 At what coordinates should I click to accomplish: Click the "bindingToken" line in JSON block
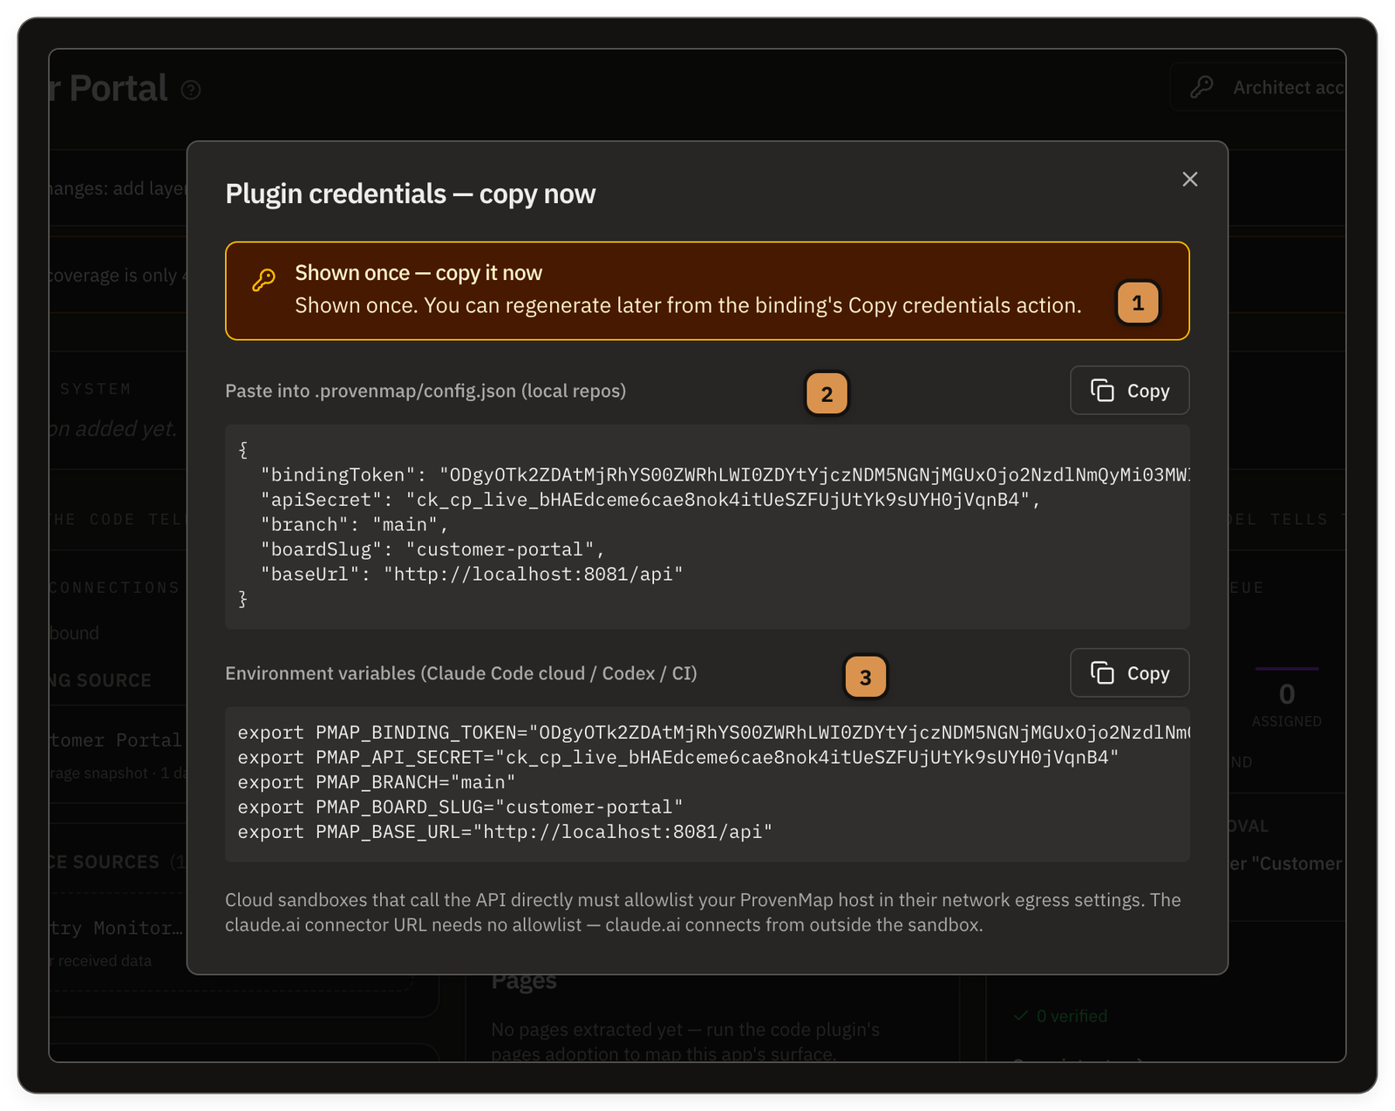pos(725,475)
